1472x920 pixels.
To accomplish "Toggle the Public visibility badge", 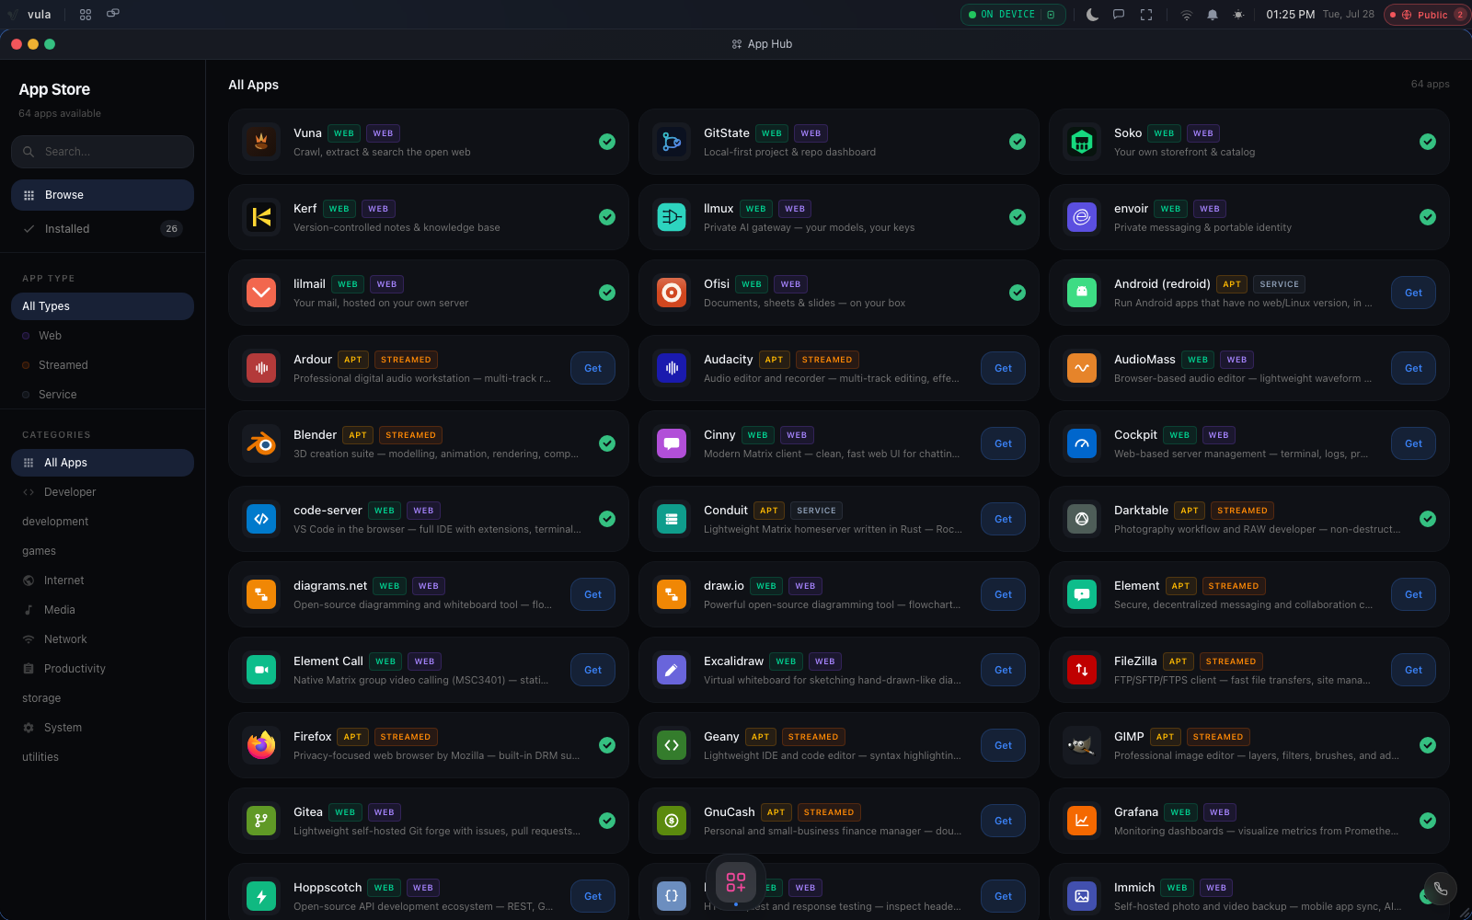I will coord(1427,15).
